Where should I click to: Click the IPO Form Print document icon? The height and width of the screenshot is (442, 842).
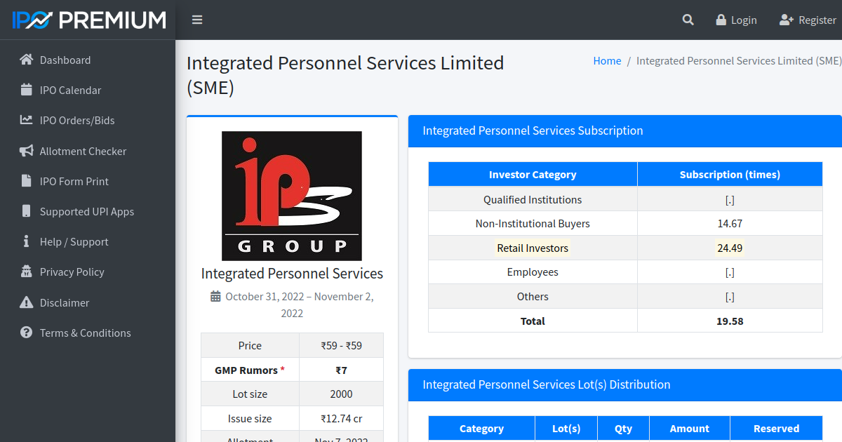point(25,181)
